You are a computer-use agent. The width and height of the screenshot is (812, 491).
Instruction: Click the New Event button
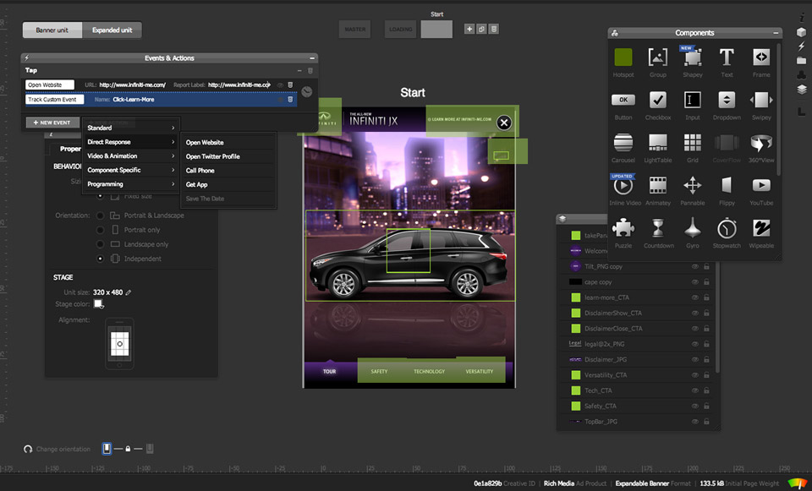52,123
